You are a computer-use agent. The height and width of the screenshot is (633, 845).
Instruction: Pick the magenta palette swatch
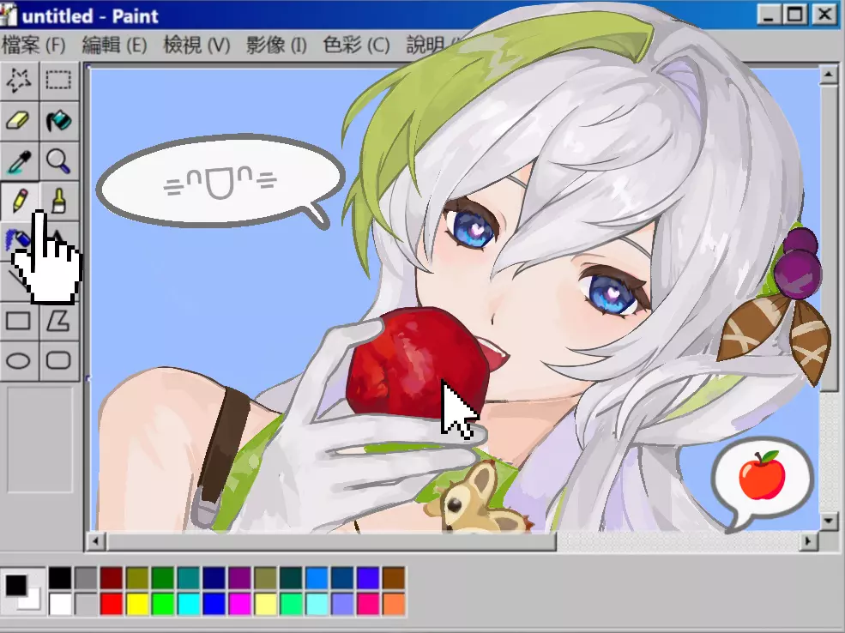pos(240,604)
